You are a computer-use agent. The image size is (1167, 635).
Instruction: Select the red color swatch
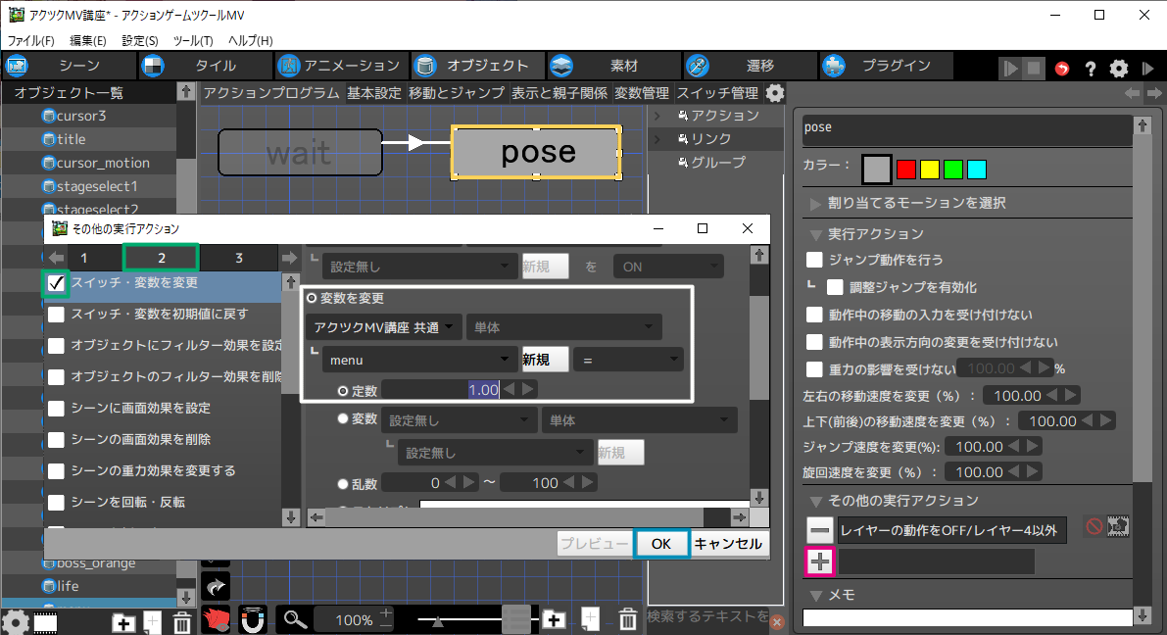905,170
